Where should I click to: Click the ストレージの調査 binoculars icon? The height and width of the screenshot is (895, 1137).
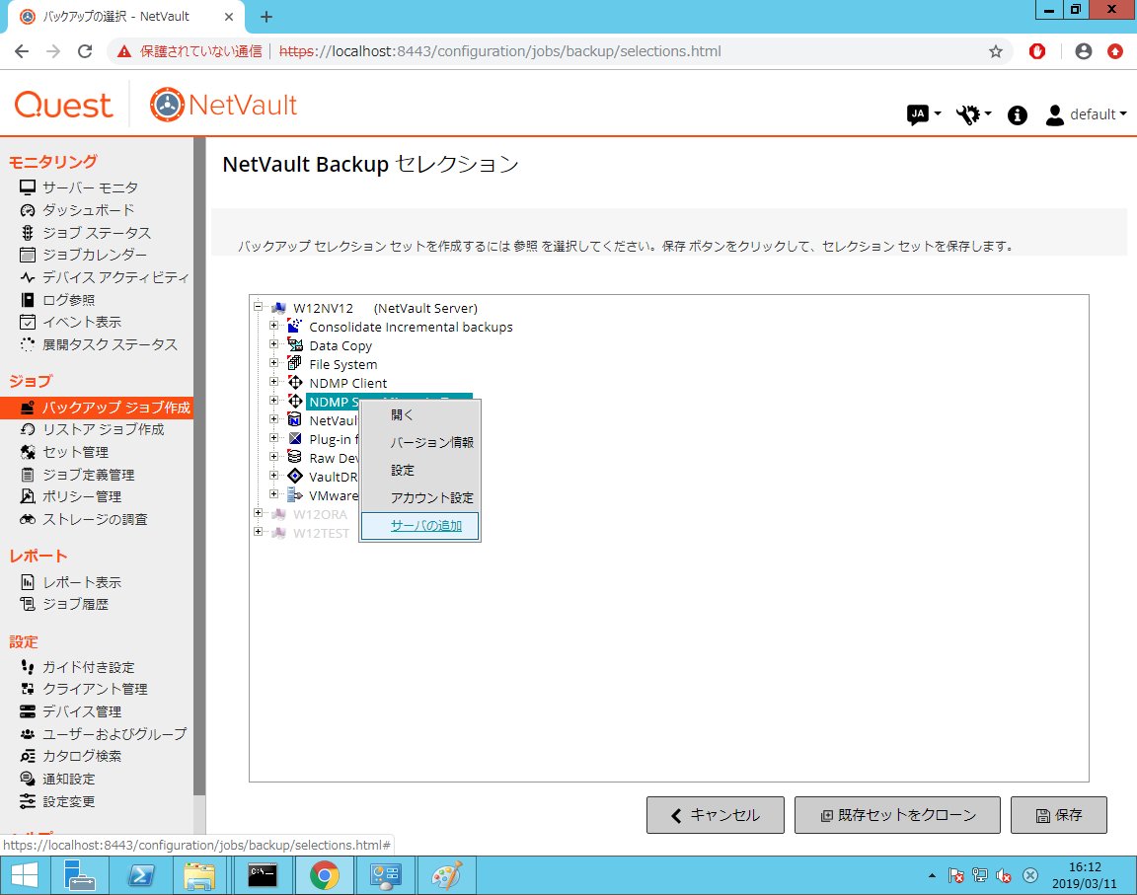(28, 520)
